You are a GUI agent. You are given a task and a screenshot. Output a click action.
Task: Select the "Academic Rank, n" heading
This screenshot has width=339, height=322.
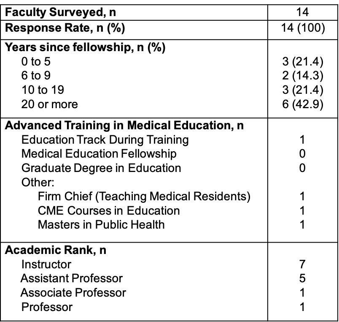(56, 250)
